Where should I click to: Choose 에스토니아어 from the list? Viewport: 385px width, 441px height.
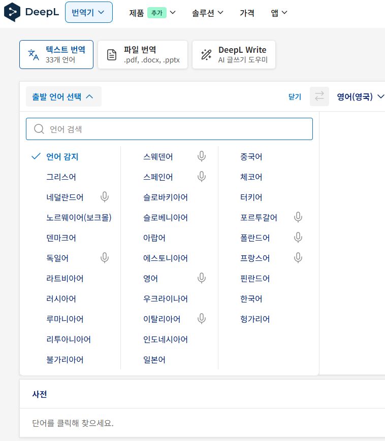[x=166, y=258]
